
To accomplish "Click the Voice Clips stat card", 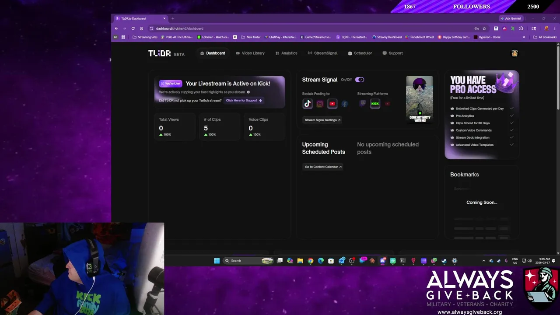I will [265, 126].
